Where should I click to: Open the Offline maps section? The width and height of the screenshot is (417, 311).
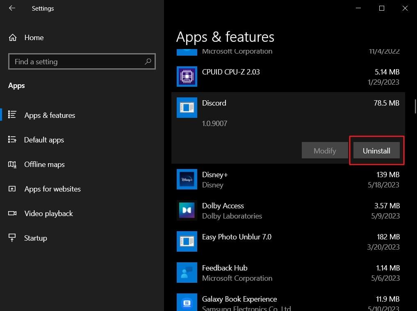coord(44,165)
